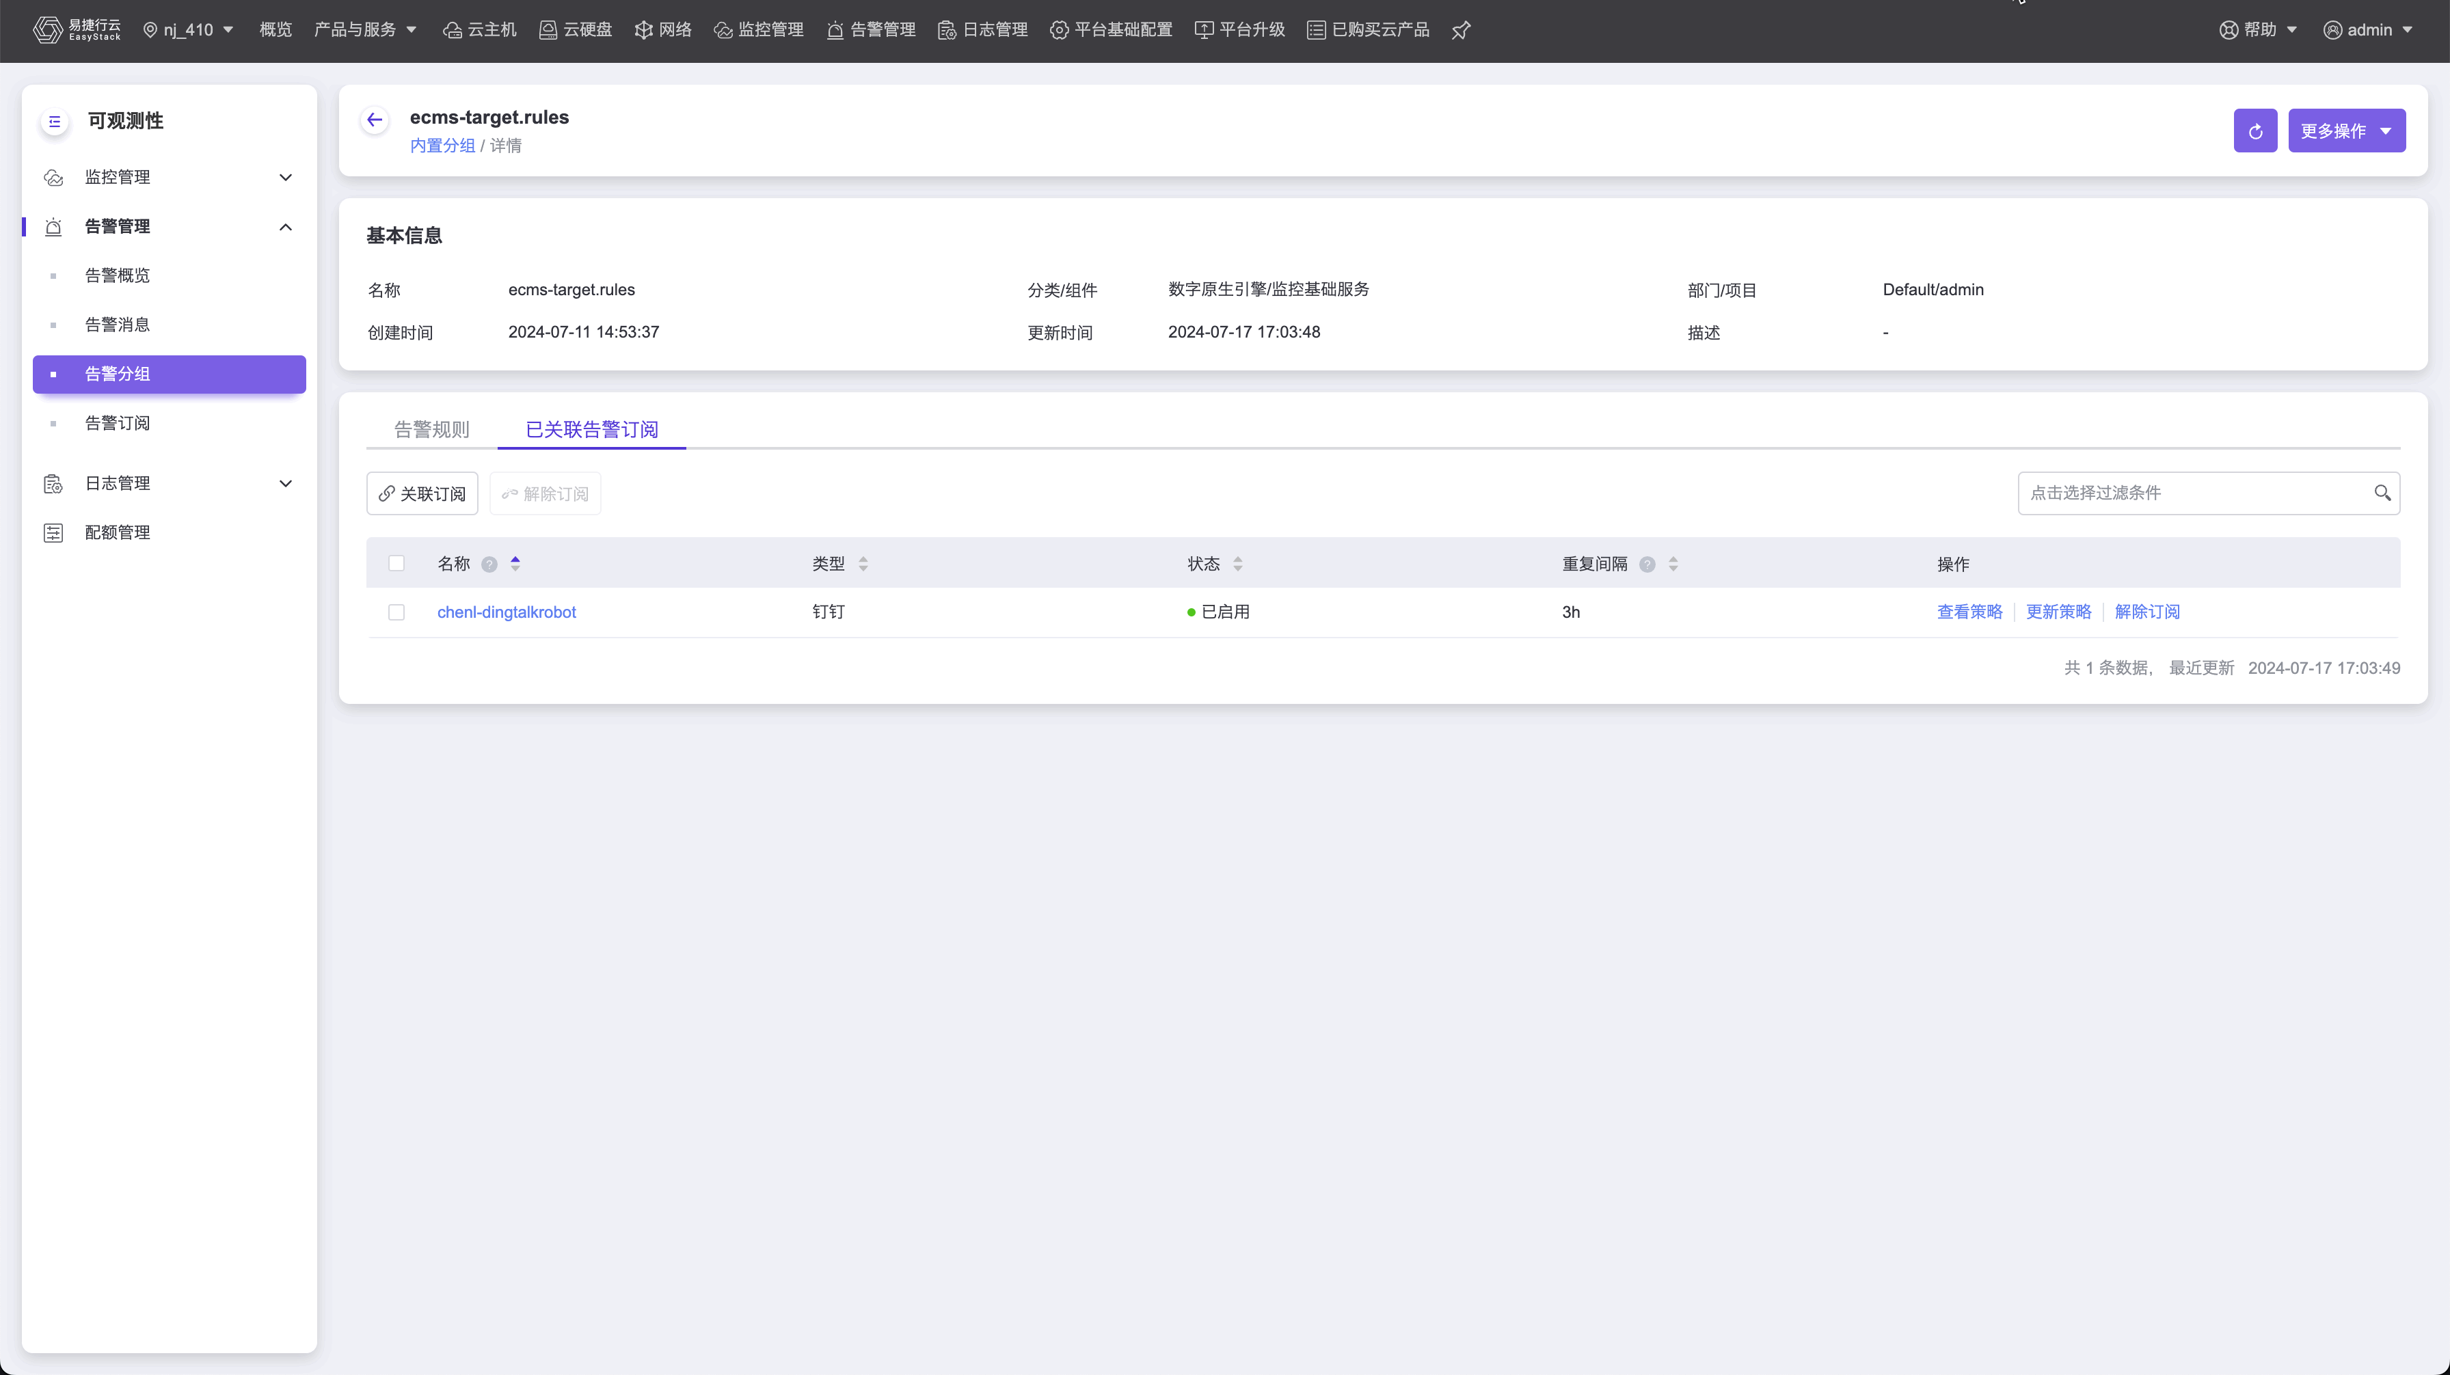2450x1375 pixels.
Task: Click the help icon next to 名称 column
Action: (x=489, y=565)
